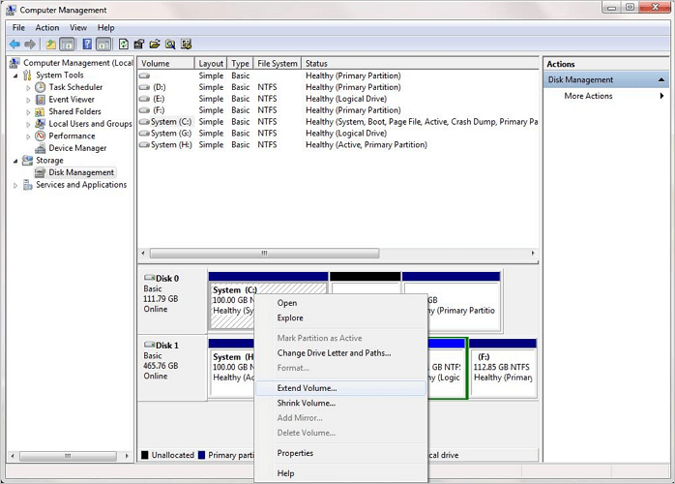Select the System (G:) volume row
Screen dimensions: 675x484
170,134
